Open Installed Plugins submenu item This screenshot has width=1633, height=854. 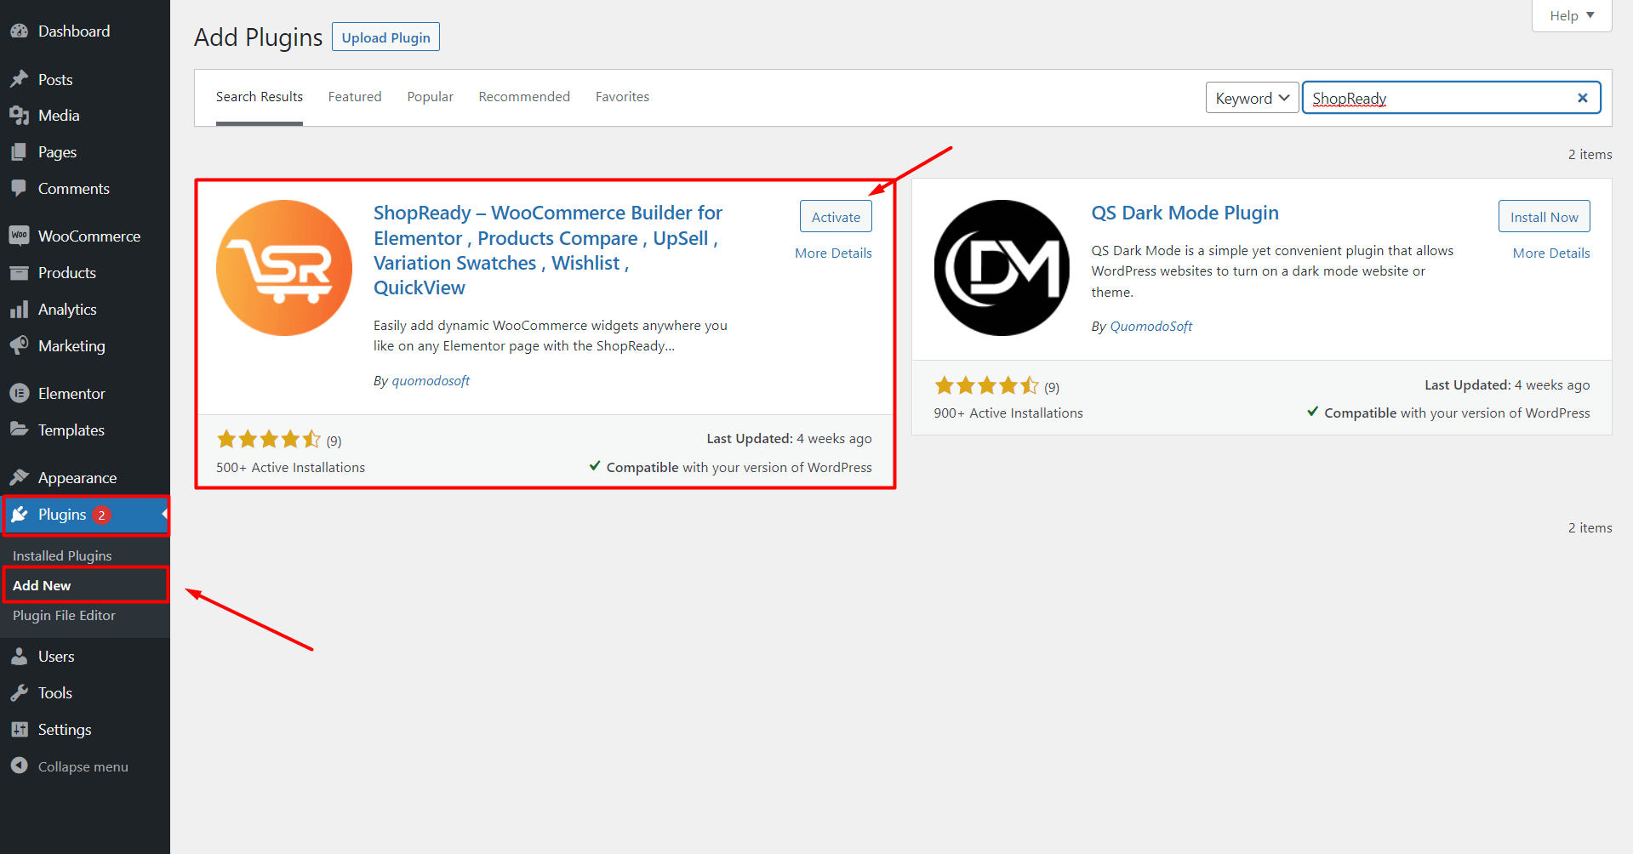point(62,555)
